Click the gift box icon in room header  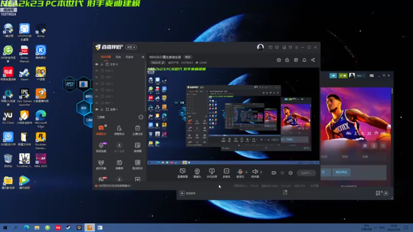(x=279, y=60)
